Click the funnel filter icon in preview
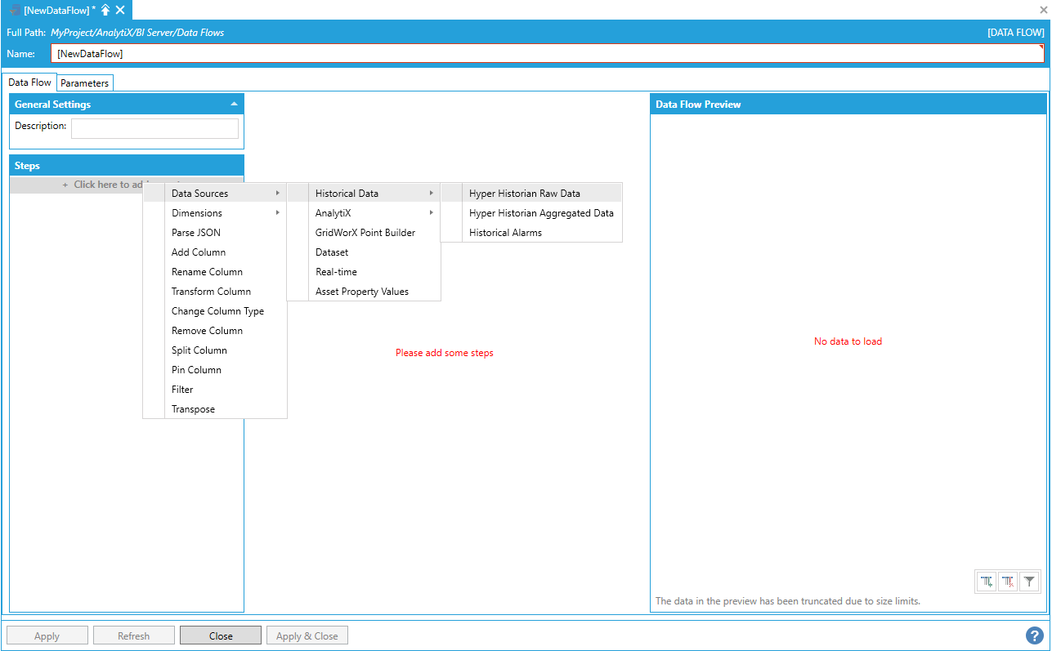The width and height of the screenshot is (1052, 651). (x=1030, y=582)
